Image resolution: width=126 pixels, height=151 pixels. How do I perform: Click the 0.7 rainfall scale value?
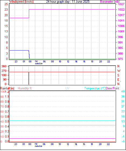[x=7, y=112]
